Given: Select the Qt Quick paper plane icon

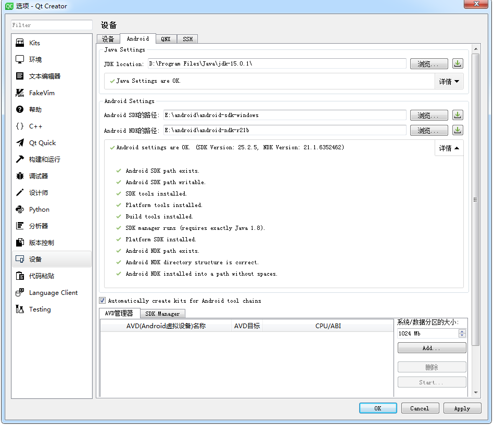Looking at the screenshot, I should [x=20, y=143].
